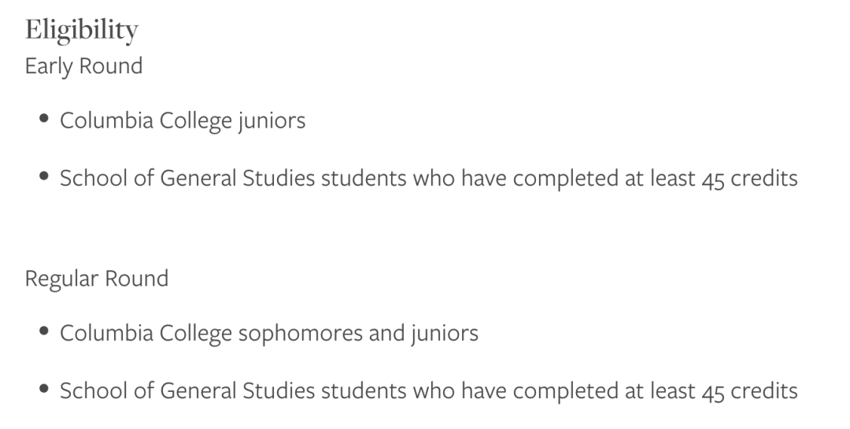Select the Early Round subheading
Screen dimensions: 850x429
coord(84,67)
